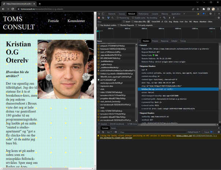Viewport: 221px width, 170px height.
Task: Open DevTools three-dot customize menu
Action: point(215,14)
